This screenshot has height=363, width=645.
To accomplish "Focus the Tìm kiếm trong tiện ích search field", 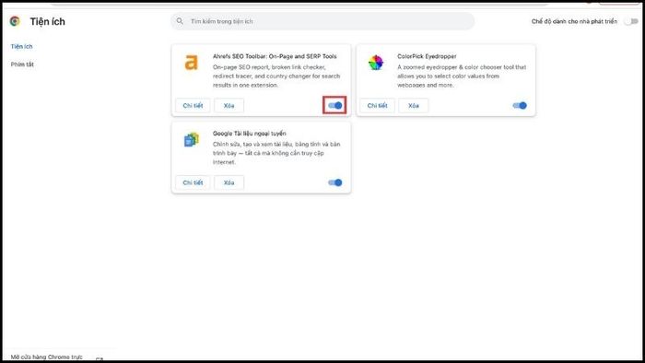I will [322, 21].
